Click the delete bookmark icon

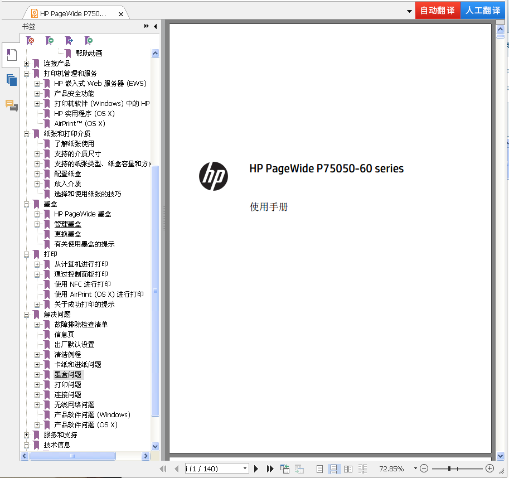pos(30,40)
